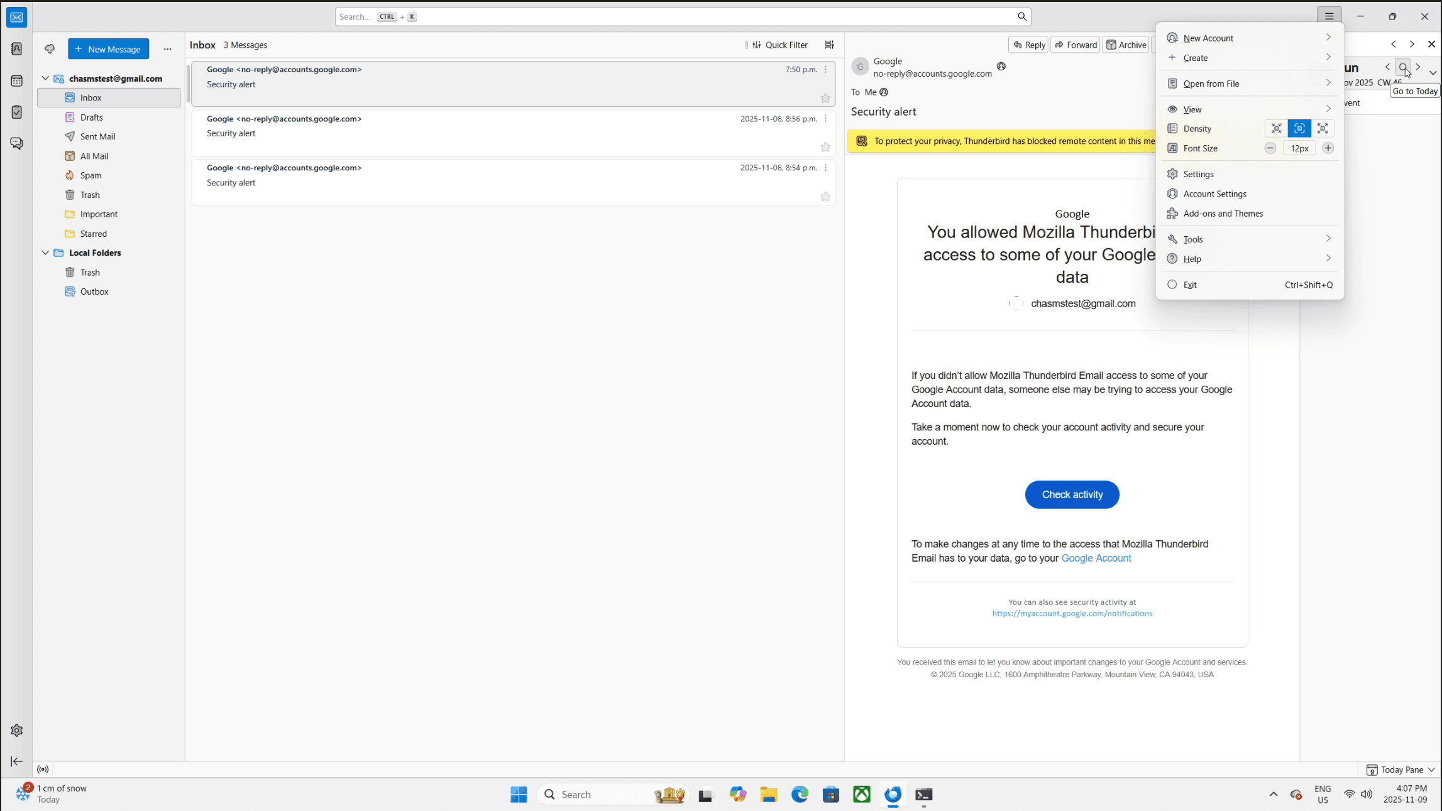The width and height of the screenshot is (1442, 811).
Task: Open Account Settings from the menu
Action: click(x=1214, y=194)
